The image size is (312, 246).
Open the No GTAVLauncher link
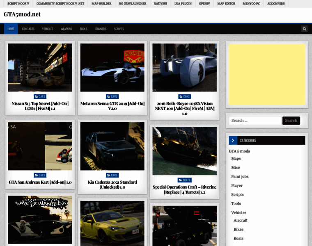(133, 4)
